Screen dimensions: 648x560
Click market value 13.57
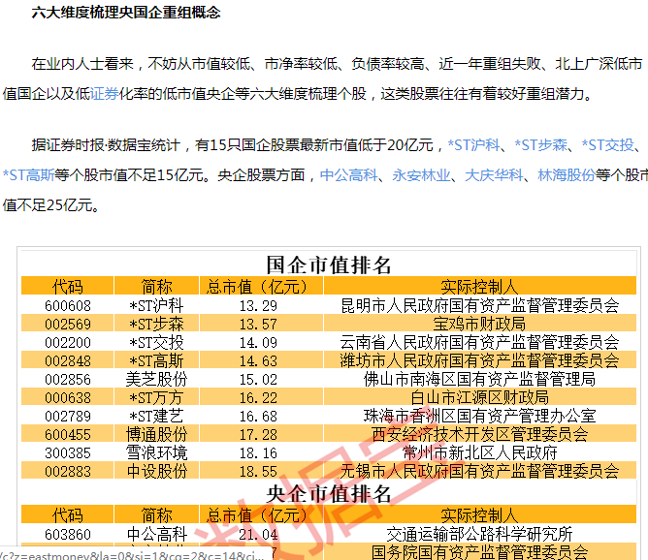258,324
